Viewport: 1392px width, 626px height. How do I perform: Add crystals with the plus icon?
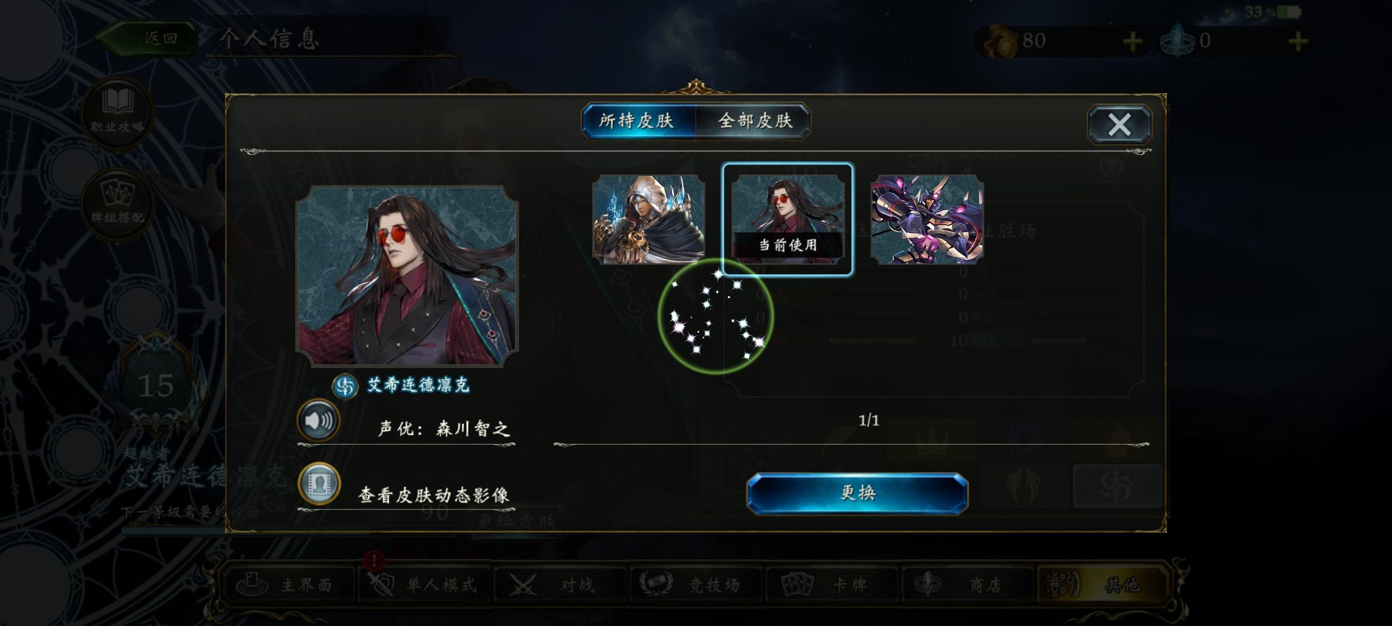(1298, 42)
